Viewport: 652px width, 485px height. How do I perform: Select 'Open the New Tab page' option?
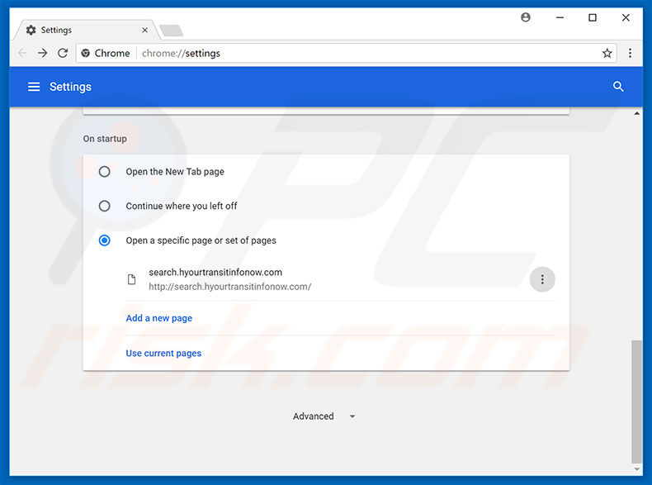pyautogui.click(x=105, y=172)
